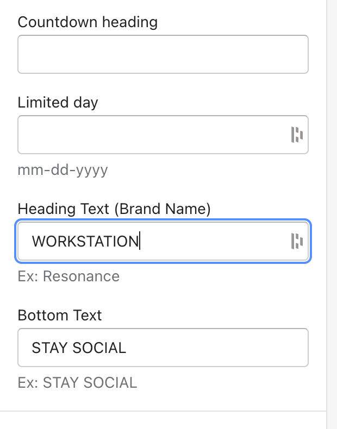Click the WORKSTATION text in Heading Text field
337x429 pixels.
(x=85, y=241)
